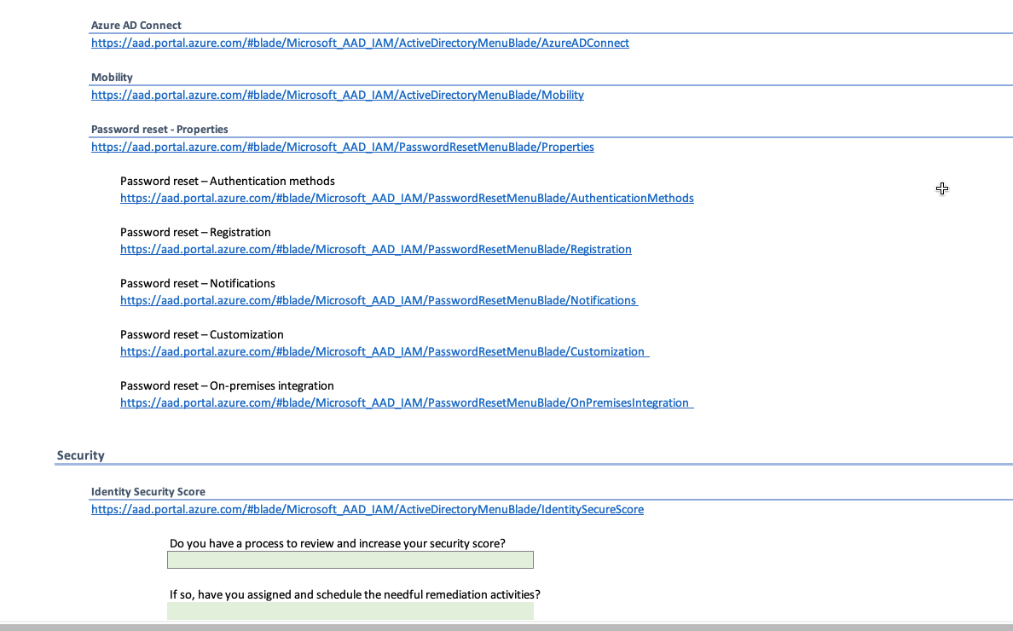Select the Security section heading
The image size is (1013, 631).
click(x=81, y=455)
